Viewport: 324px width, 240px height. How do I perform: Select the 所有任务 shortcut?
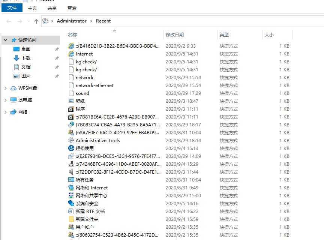point(86,180)
